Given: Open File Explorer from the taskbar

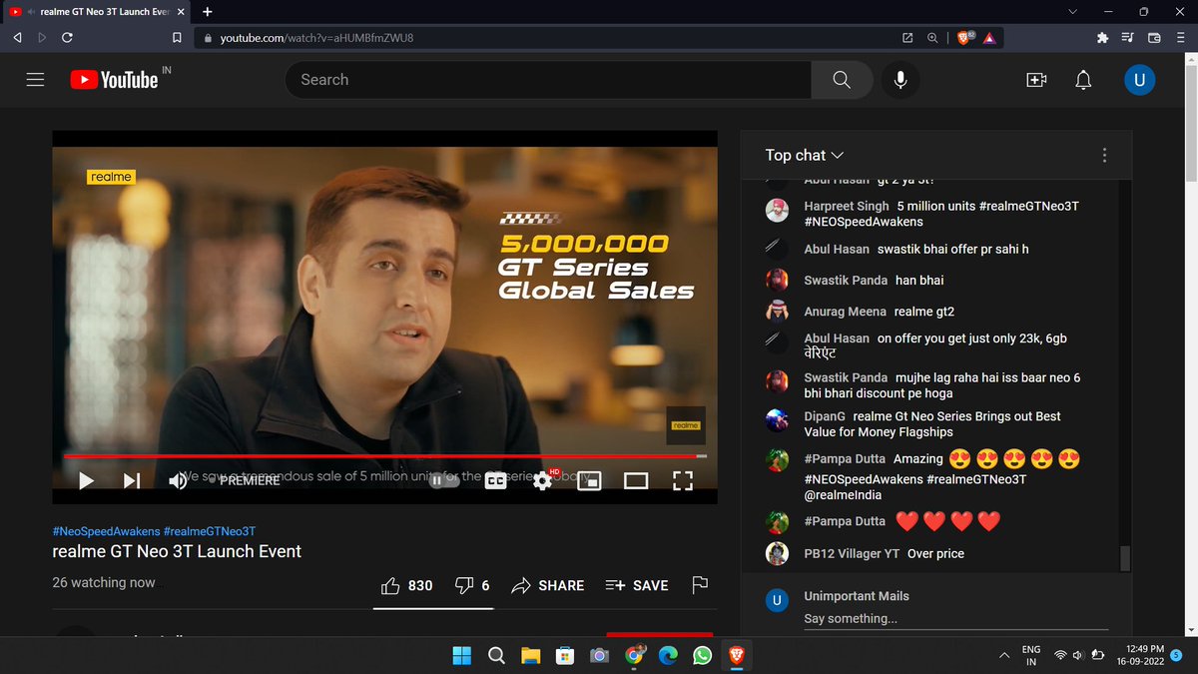Looking at the screenshot, I should 530,655.
